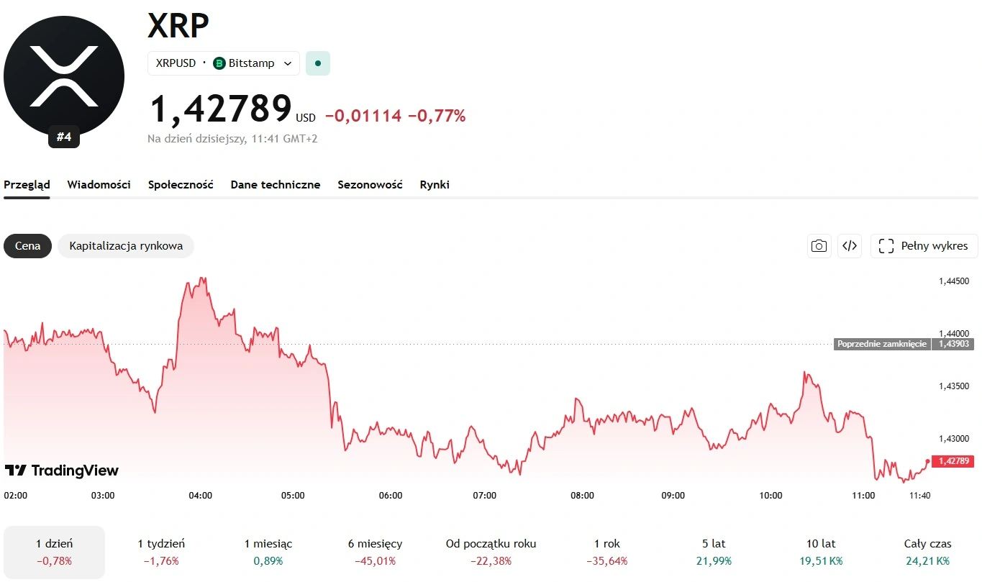This screenshot has height=582, width=982.
Task: Click the embed code icon
Action: (x=850, y=246)
